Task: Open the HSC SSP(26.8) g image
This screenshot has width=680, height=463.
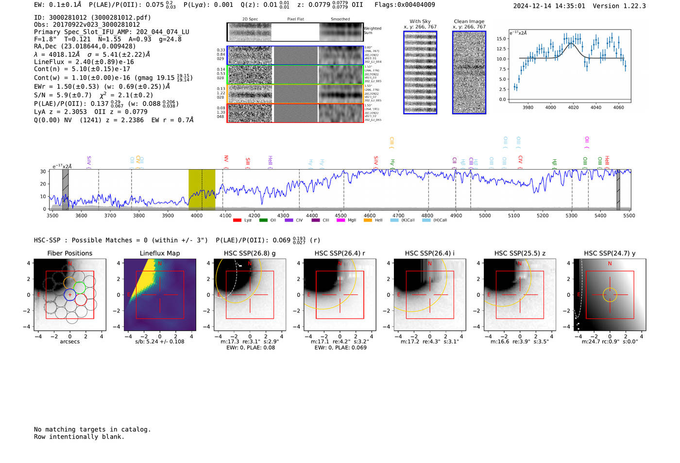Action: click(x=250, y=295)
